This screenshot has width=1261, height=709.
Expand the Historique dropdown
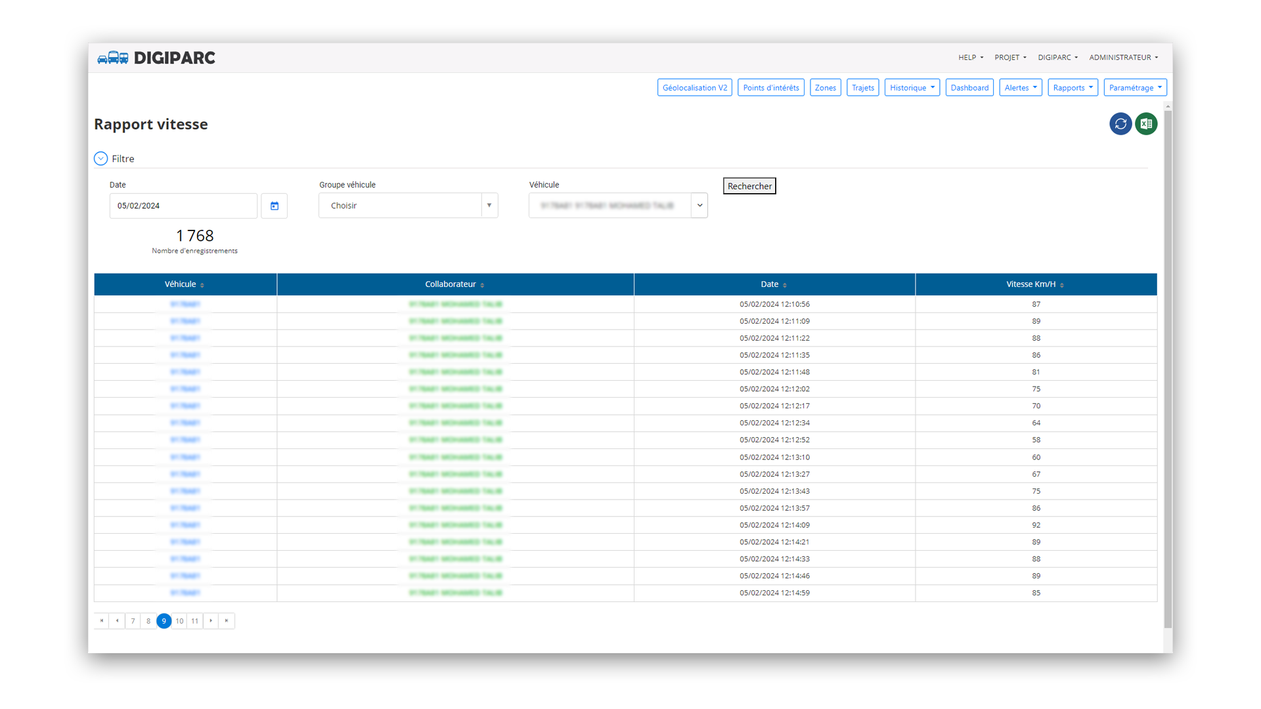point(912,88)
